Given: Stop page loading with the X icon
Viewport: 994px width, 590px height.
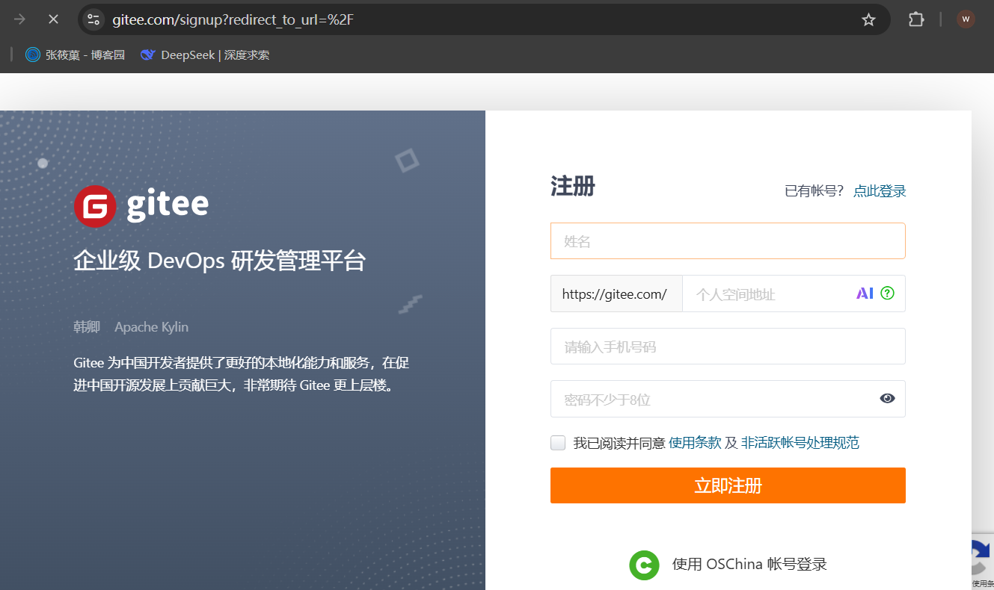Looking at the screenshot, I should point(53,19).
